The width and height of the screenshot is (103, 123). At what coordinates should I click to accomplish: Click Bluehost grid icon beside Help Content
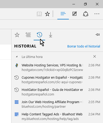coord(17,114)
